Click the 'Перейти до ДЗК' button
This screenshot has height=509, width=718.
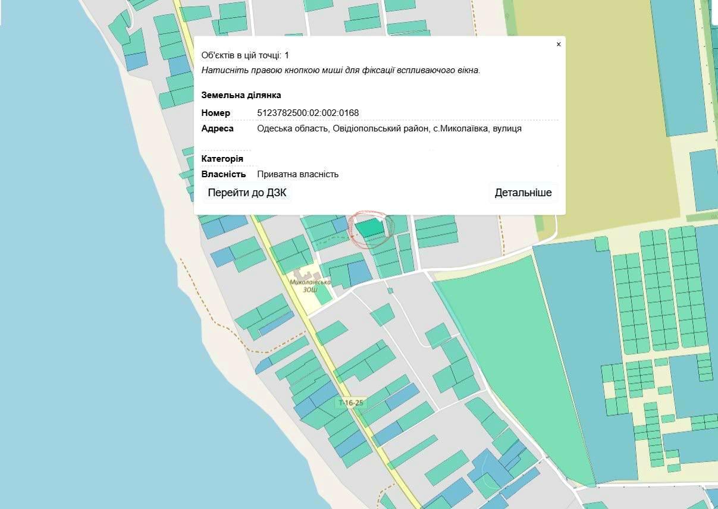(247, 193)
